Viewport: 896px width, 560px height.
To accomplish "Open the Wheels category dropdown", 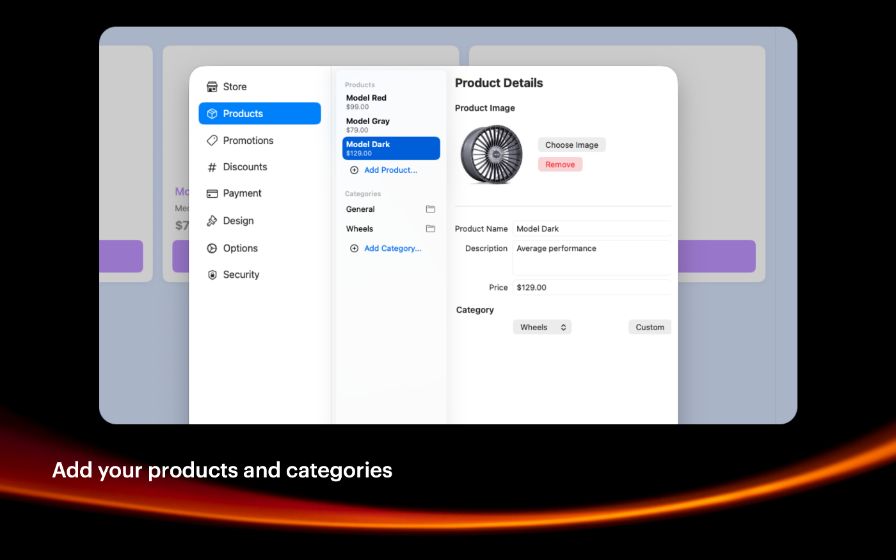I will click(x=542, y=327).
